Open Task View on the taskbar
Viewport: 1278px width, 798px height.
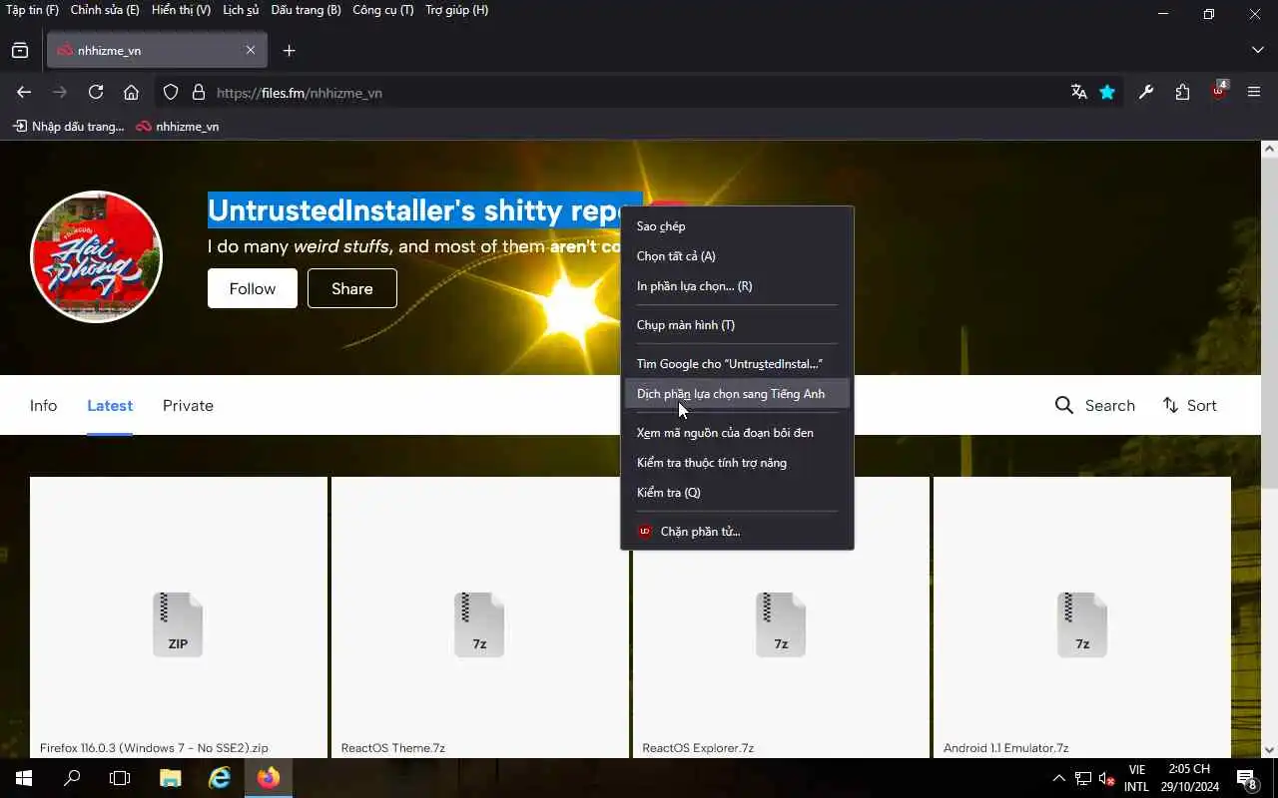coord(120,778)
